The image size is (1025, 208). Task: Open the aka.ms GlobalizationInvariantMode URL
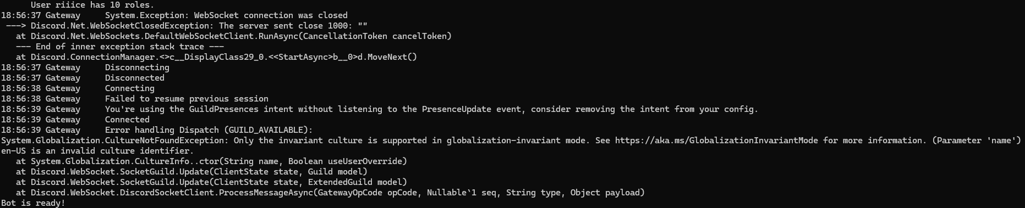pyautogui.click(x=716, y=140)
